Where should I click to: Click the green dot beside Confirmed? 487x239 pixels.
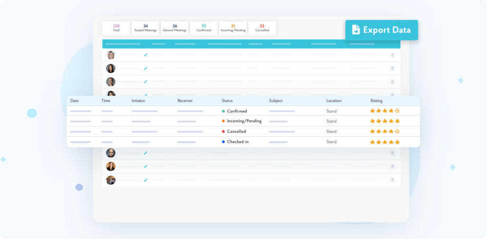224,111
